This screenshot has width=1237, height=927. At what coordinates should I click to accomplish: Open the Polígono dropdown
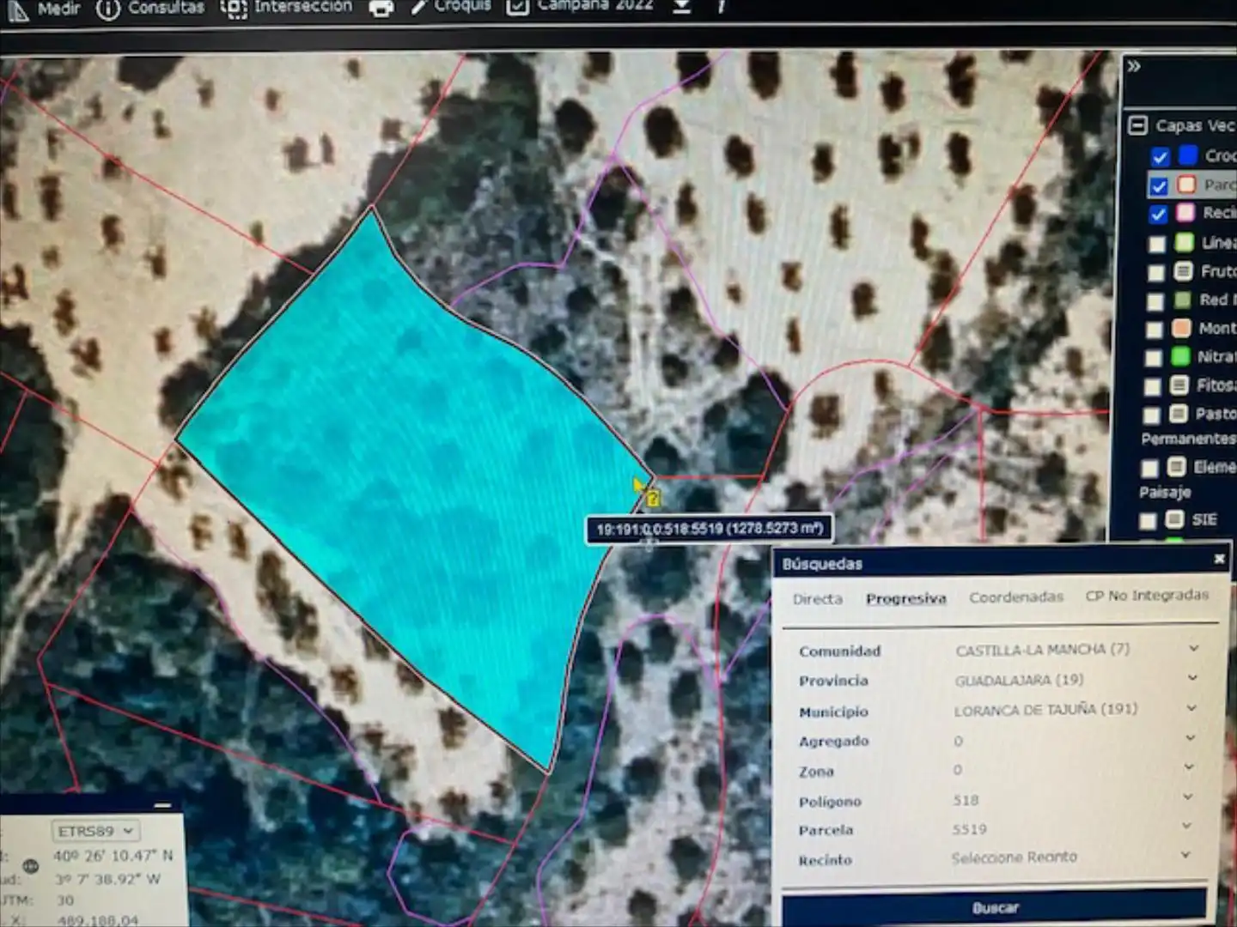tap(1189, 797)
